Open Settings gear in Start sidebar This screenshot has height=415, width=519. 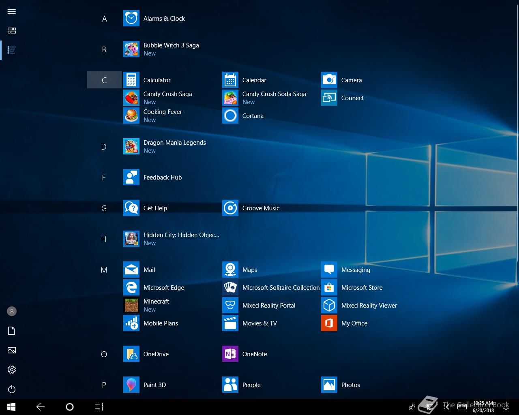pos(12,370)
